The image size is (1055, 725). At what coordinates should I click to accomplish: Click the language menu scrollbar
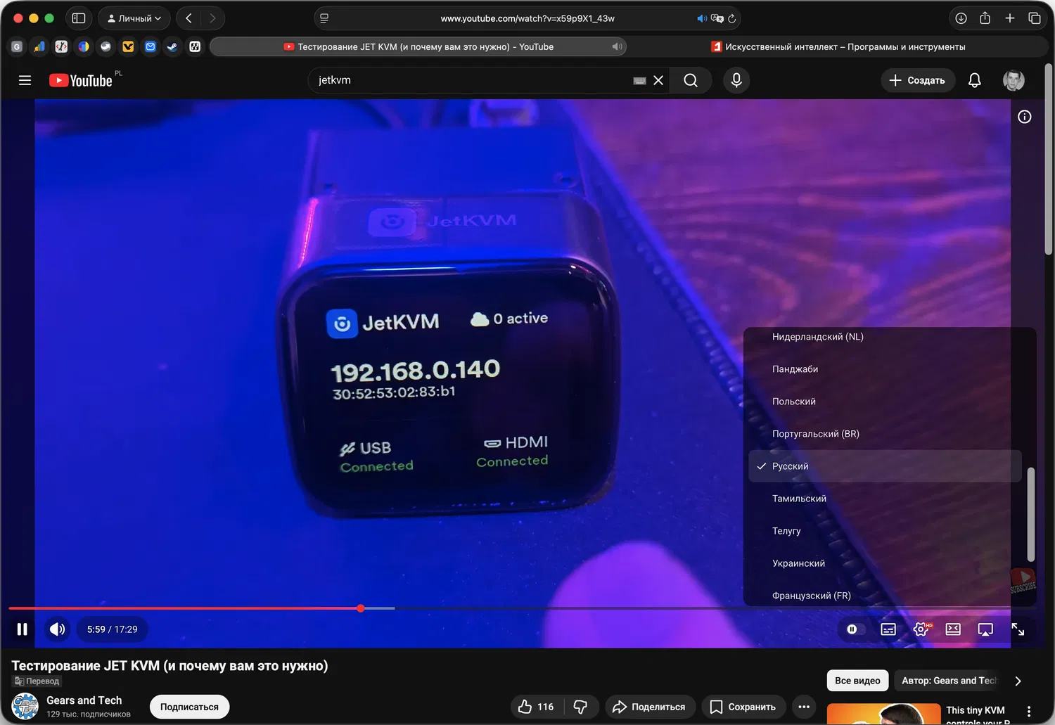coord(1031,515)
